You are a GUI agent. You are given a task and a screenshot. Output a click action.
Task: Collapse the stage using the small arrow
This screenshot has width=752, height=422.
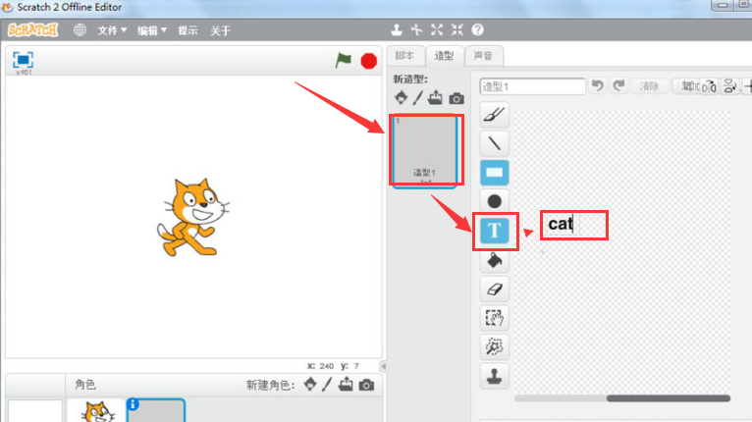click(x=383, y=366)
